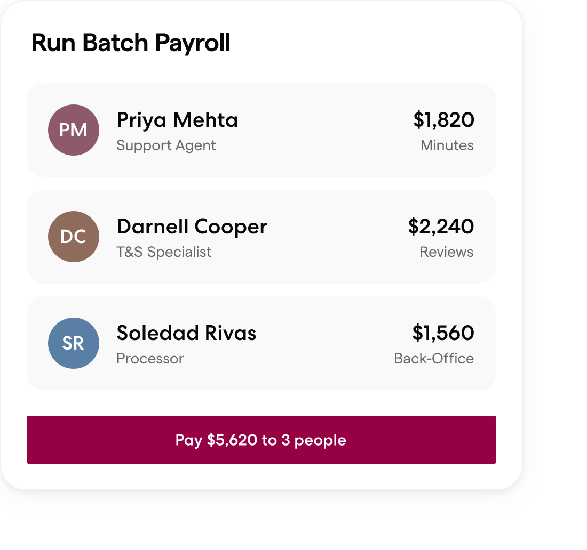This screenshot has height=550, width=587.
Task: Click the Support Agent role label
Action: pyautogui.click(x=166, y=145)
